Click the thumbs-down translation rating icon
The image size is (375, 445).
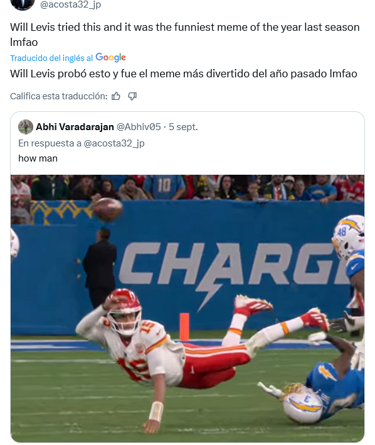[132, 97]
